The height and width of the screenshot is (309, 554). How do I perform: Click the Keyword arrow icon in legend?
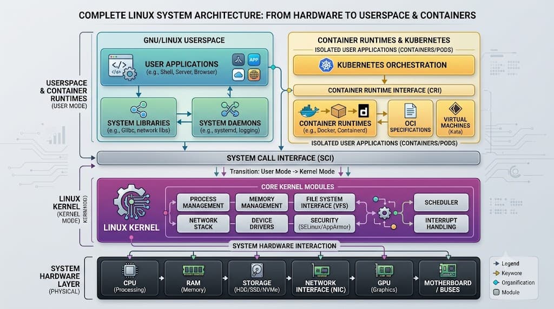[x=496, y=273]
